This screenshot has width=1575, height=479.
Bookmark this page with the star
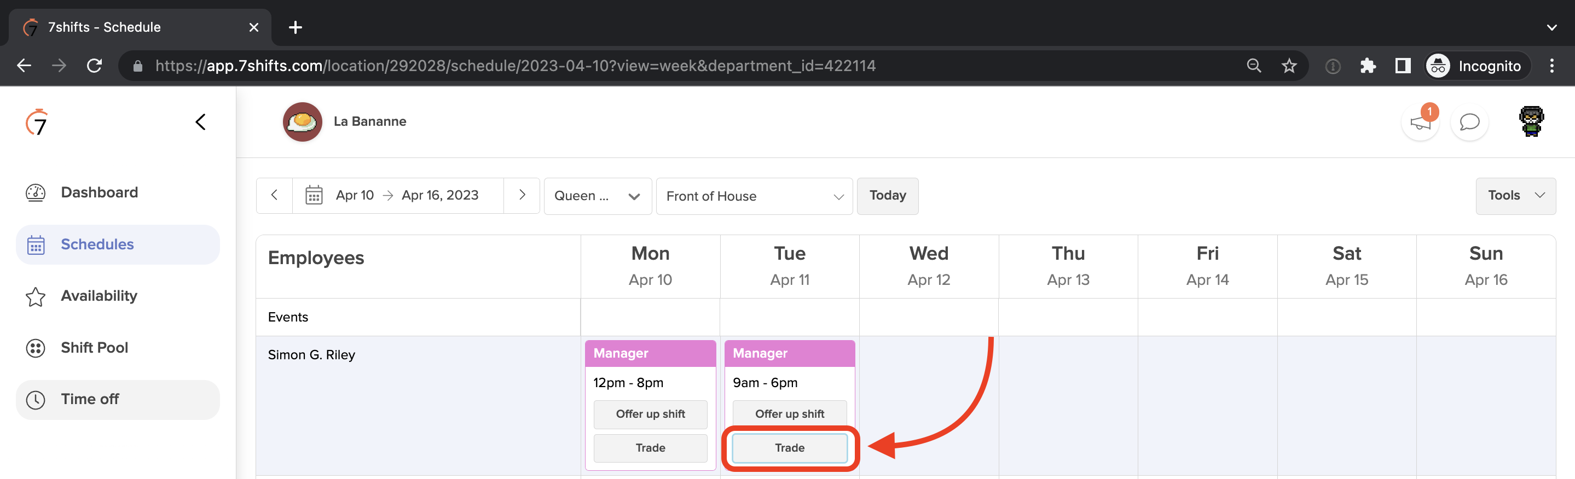1289,66
